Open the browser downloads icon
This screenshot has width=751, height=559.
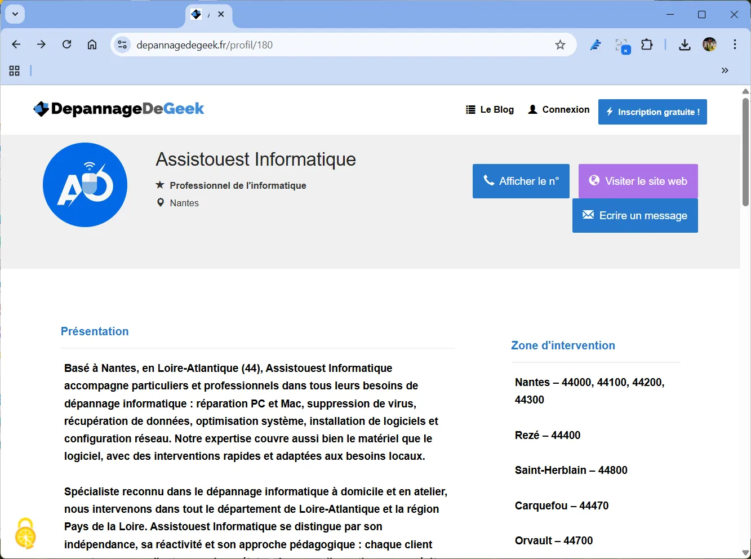pos(685,45)
